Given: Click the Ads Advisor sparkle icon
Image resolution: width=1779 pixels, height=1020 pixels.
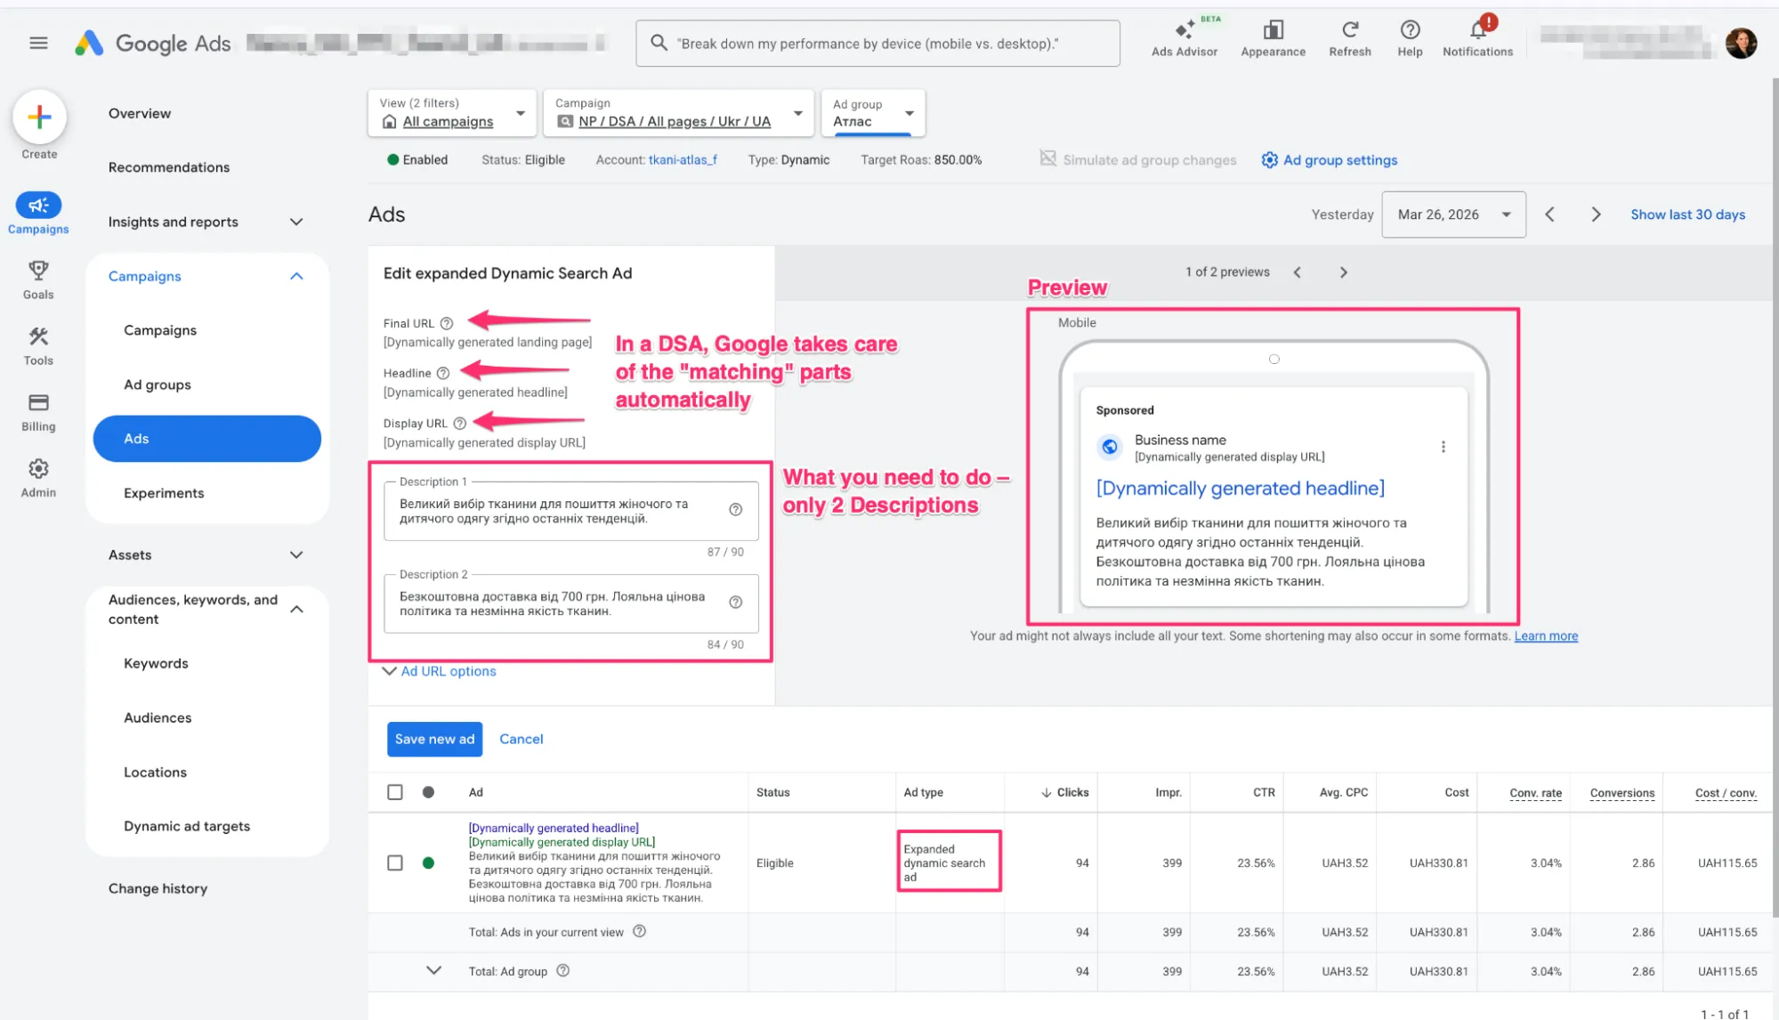Looking at the screenshot, I should pyautogui.click(x=1184, y=30).
